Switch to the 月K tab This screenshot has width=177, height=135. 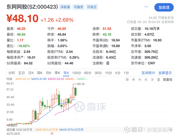49,73
